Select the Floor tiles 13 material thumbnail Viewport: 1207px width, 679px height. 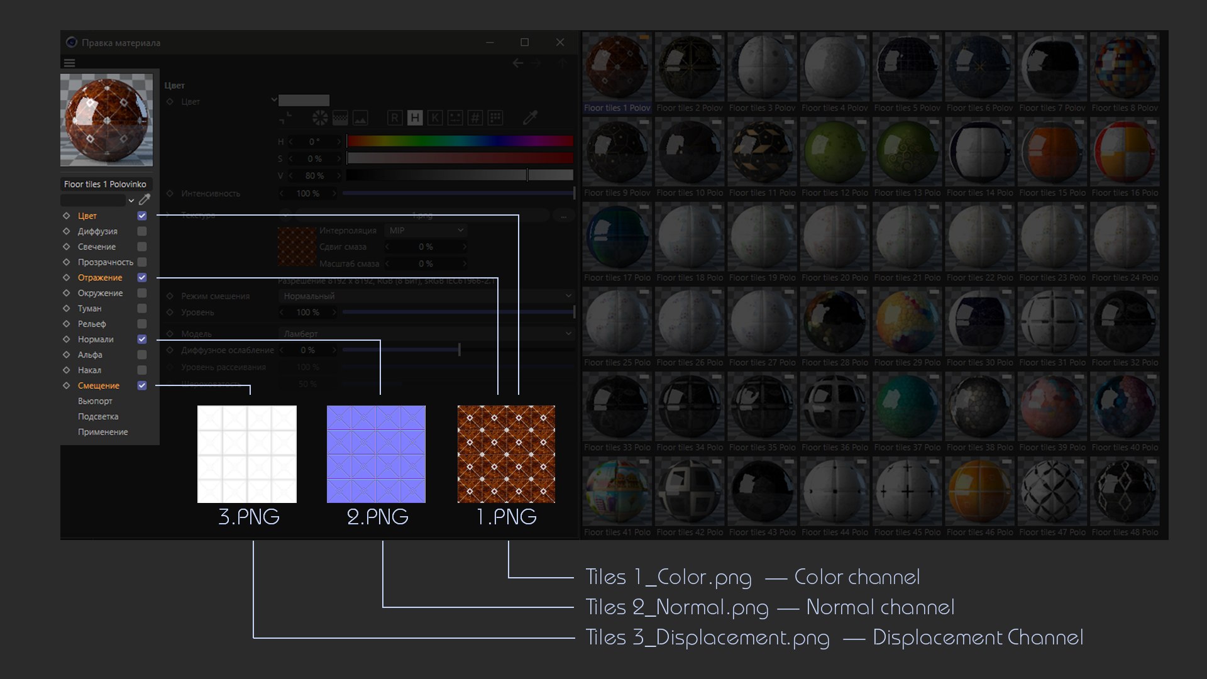click(x=907, y=153)
